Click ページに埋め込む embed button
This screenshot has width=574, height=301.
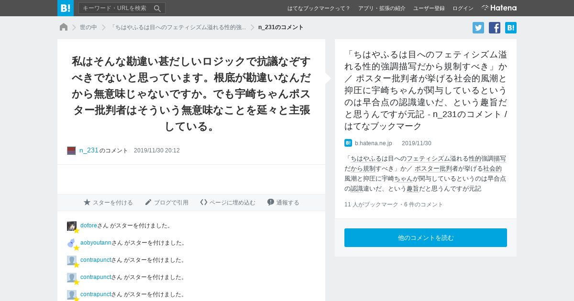pos(228,203)
